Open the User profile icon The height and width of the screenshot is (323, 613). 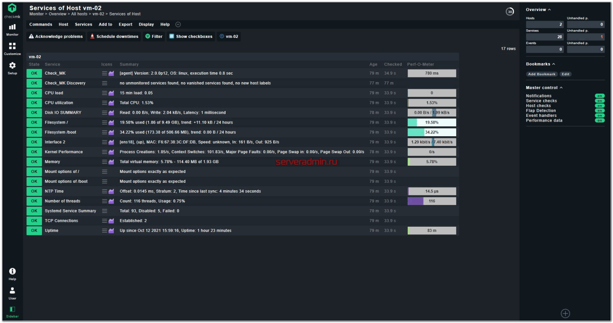12,291
